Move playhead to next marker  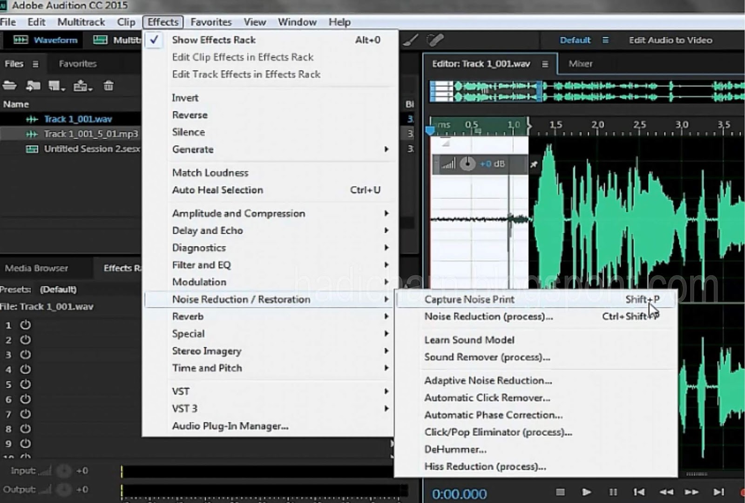(x=718, y=492)
